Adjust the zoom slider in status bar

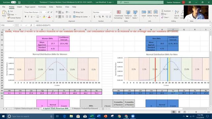(196, 112)
